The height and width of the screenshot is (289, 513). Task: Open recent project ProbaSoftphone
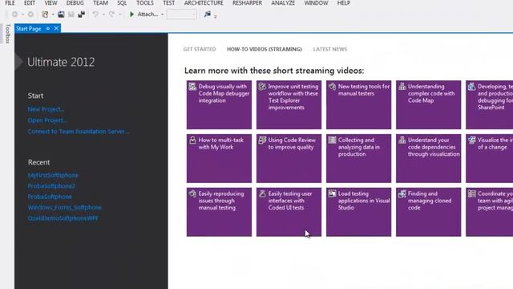pyautogui.click(x=50, y=197)
